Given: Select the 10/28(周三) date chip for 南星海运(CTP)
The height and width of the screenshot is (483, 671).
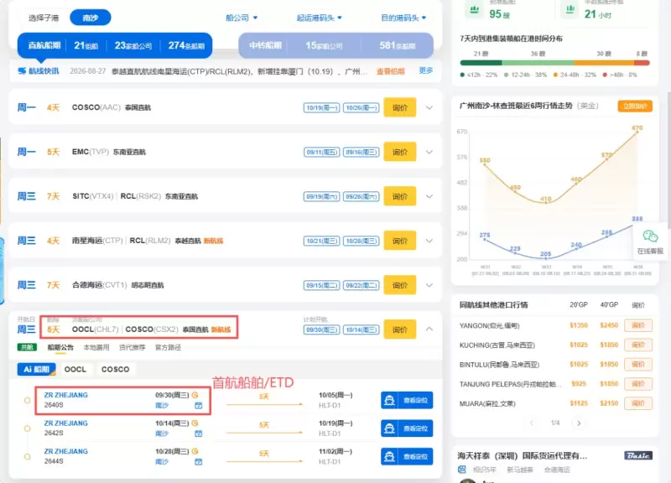Looking at the screenshot, I should point(362,241).
